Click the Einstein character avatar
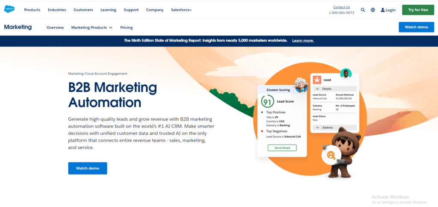The height and width of the screenshot is (207, 438). [x=301, y=85]
